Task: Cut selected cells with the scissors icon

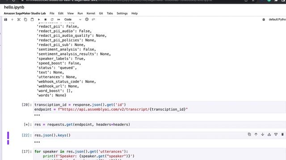Action: click(19, 20)
